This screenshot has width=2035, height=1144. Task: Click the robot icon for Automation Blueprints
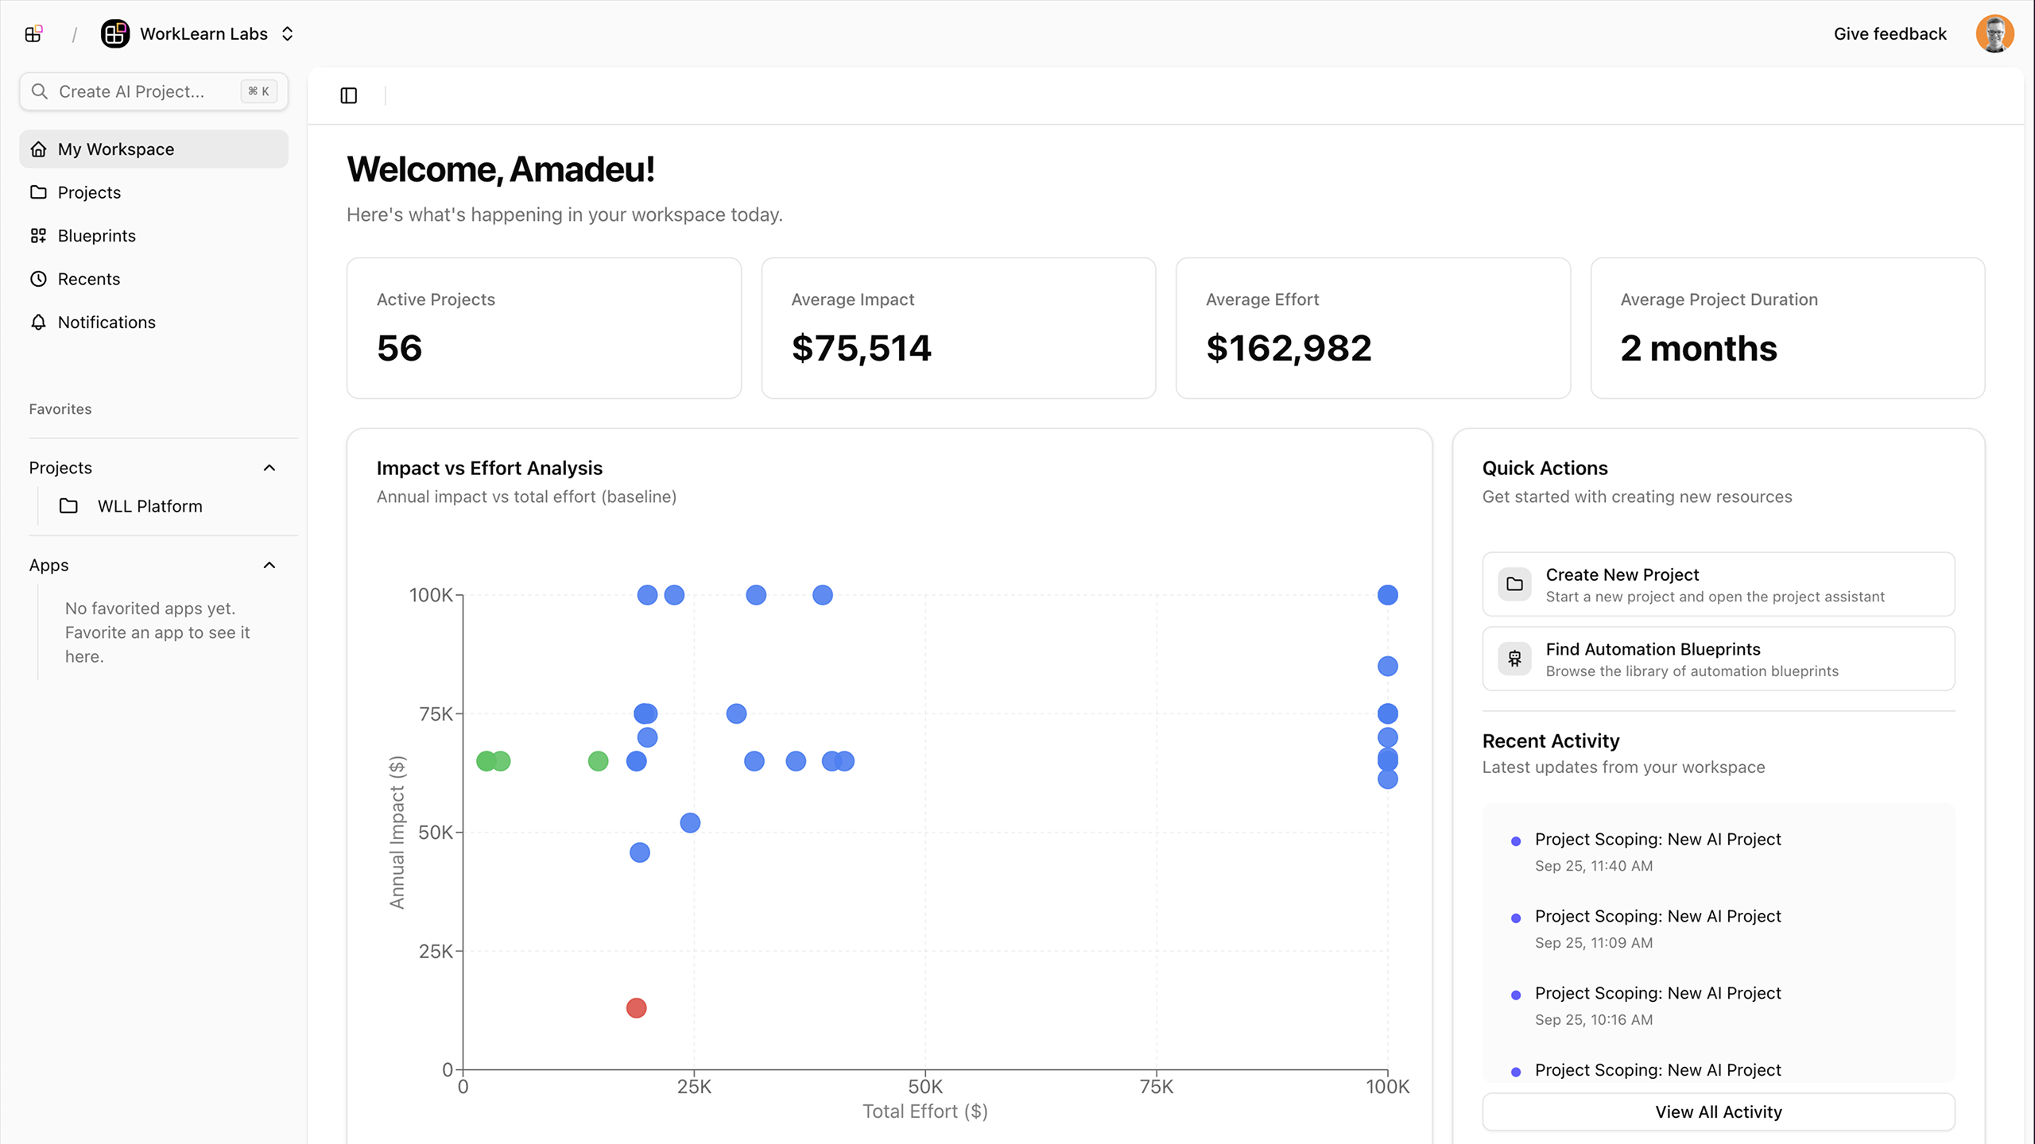[x=1515, y=658]
